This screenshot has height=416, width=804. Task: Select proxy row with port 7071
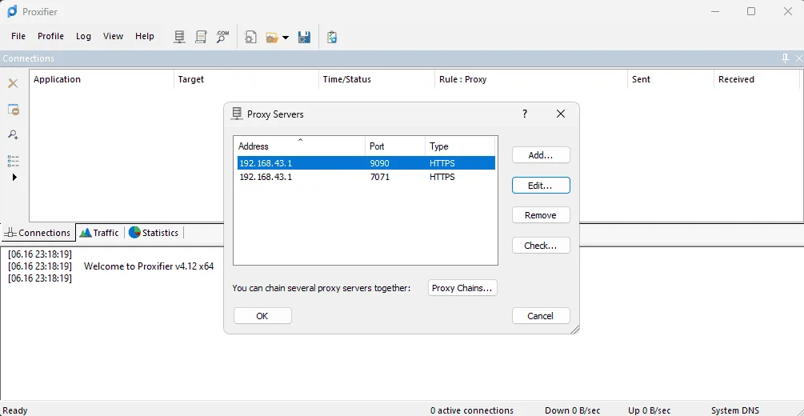point(366,177)
